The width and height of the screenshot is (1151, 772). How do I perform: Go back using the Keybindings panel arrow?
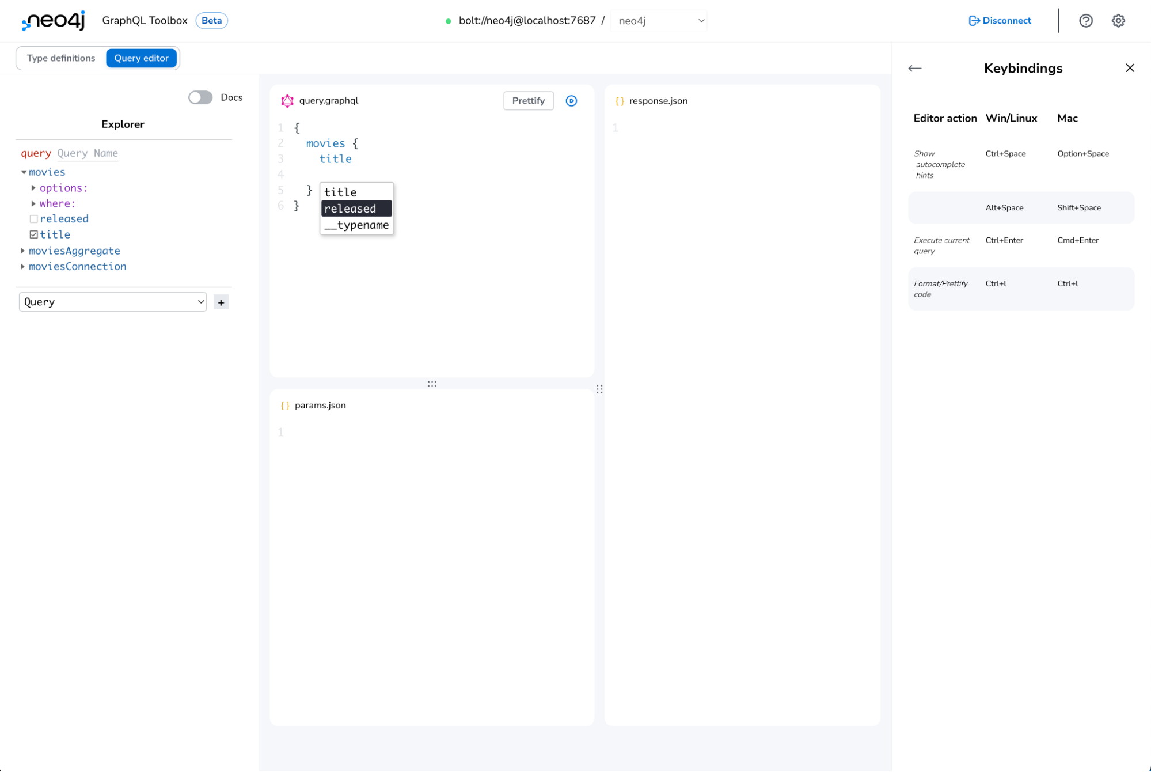914,68
